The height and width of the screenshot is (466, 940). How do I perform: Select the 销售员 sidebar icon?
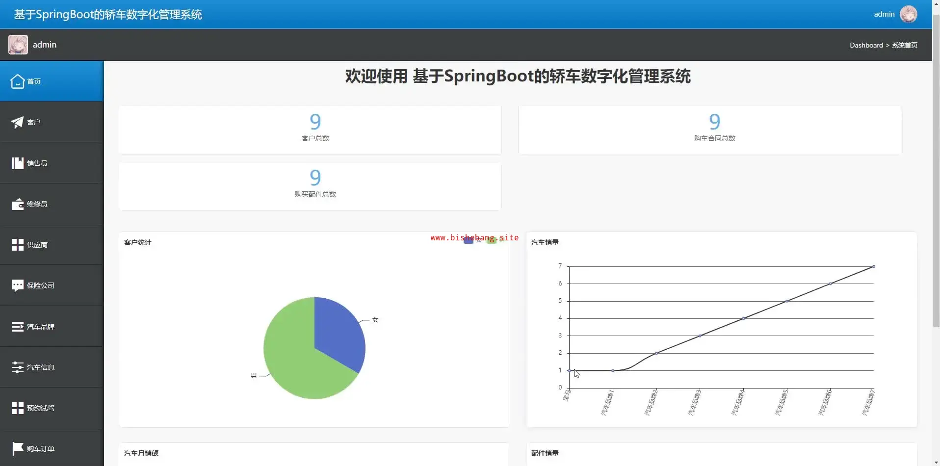(x=18, y=163)
